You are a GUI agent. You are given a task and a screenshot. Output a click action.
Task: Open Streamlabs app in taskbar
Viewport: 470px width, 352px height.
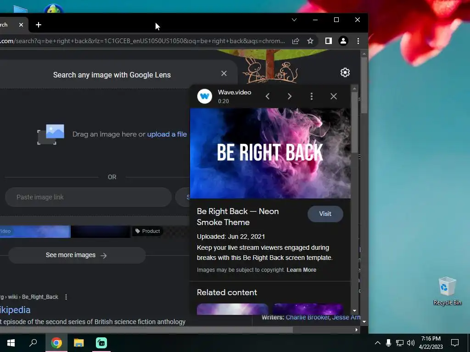point(101,343)
